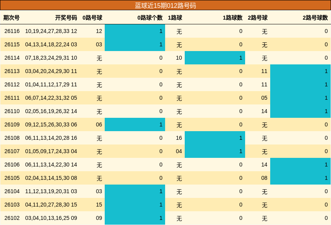Click draw numbers 06,11,13,14,20,28 16
331x225 pixels.
pos(51,138)
